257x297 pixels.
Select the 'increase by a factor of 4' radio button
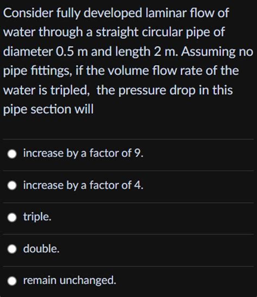pos(12,186)
